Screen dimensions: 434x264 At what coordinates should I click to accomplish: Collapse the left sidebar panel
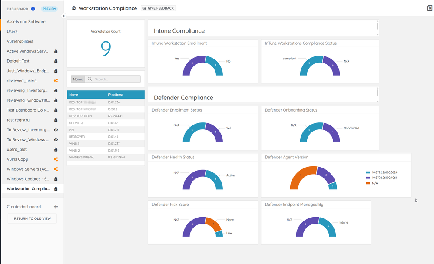pyautogui.click(x=63, y=16)
